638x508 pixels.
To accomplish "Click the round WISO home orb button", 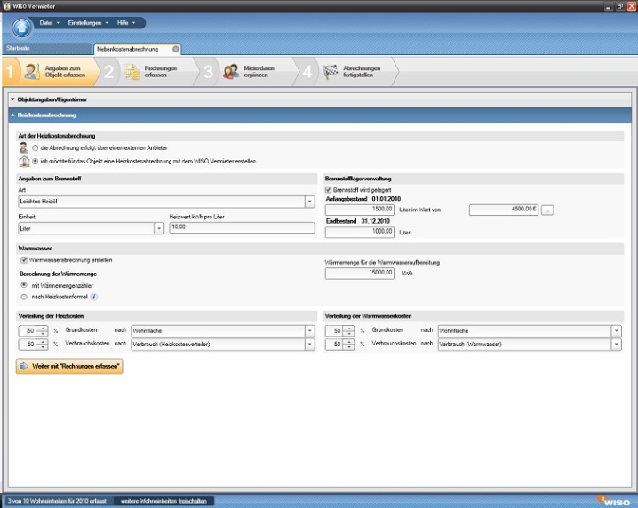I will [21, 26].
